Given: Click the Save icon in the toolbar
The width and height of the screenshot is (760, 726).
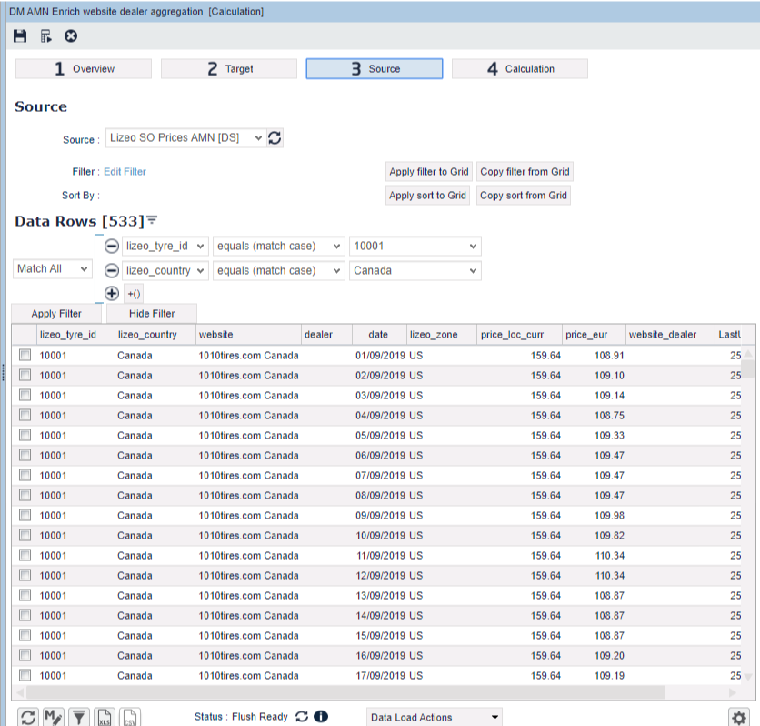Looking at the screenshot, I should [21, 36].
